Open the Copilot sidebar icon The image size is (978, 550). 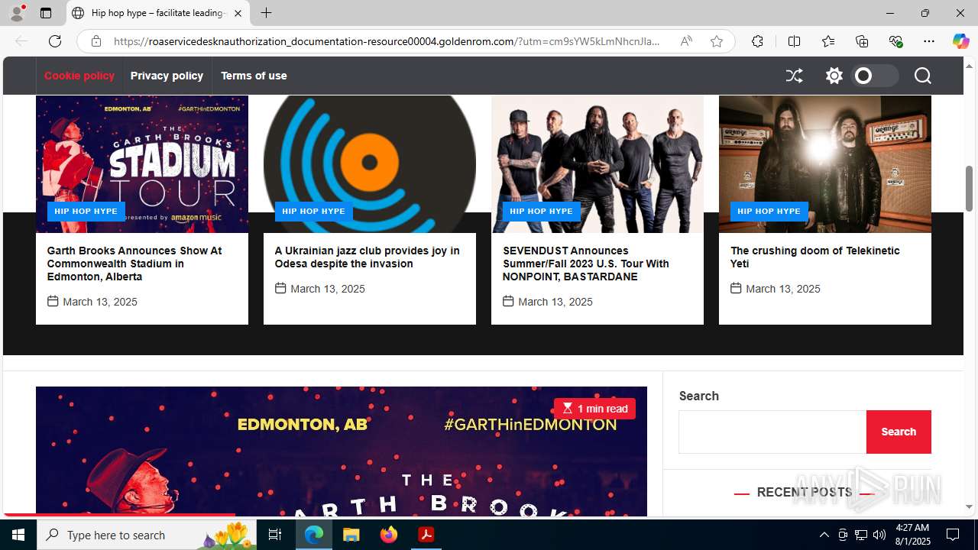point(960,41)
